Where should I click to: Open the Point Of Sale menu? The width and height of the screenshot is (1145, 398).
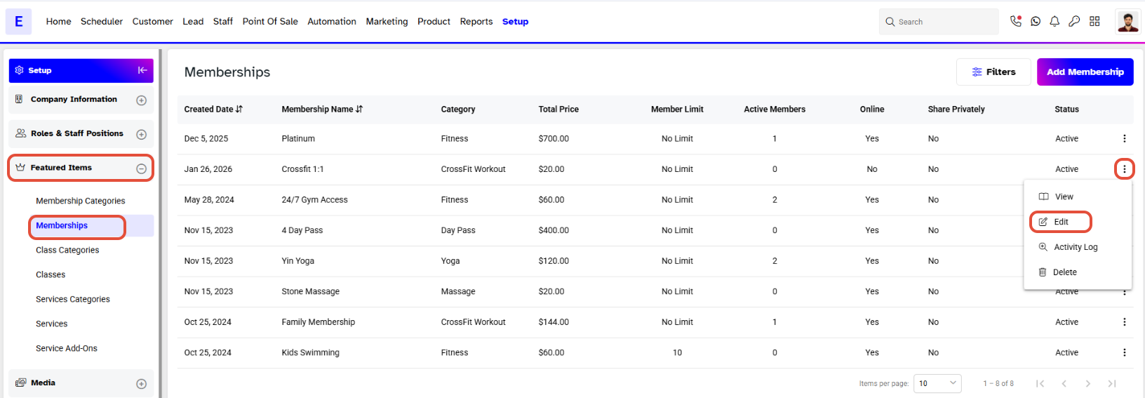click(x=270, y=22)
